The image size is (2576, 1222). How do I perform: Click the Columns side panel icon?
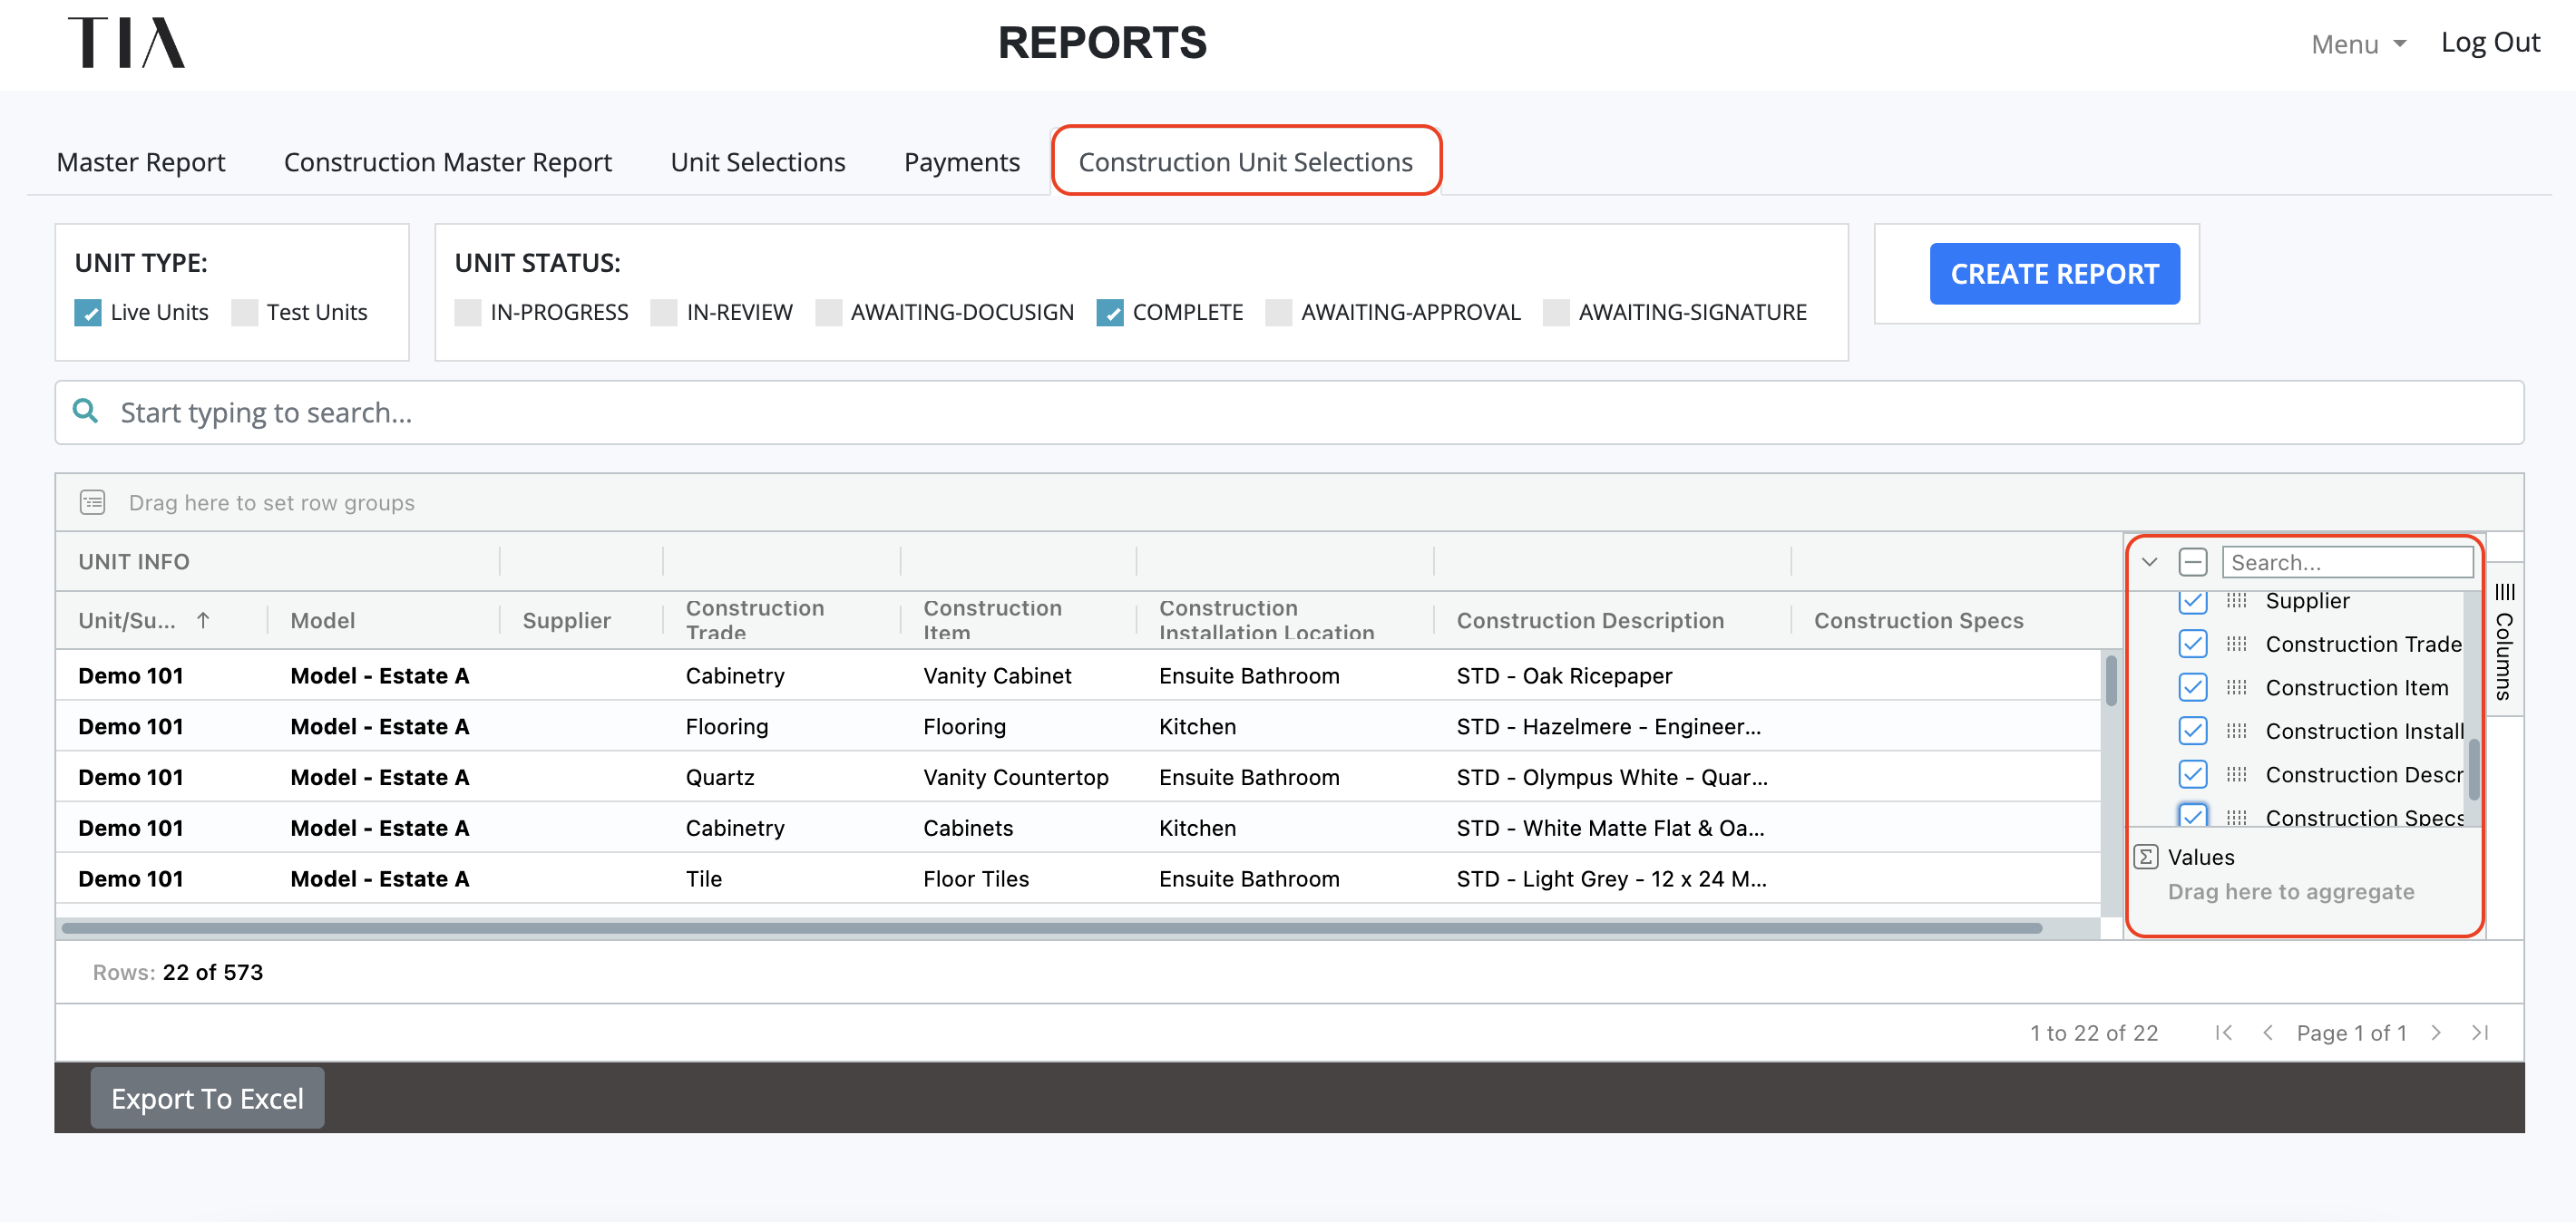click(2505, 593)
